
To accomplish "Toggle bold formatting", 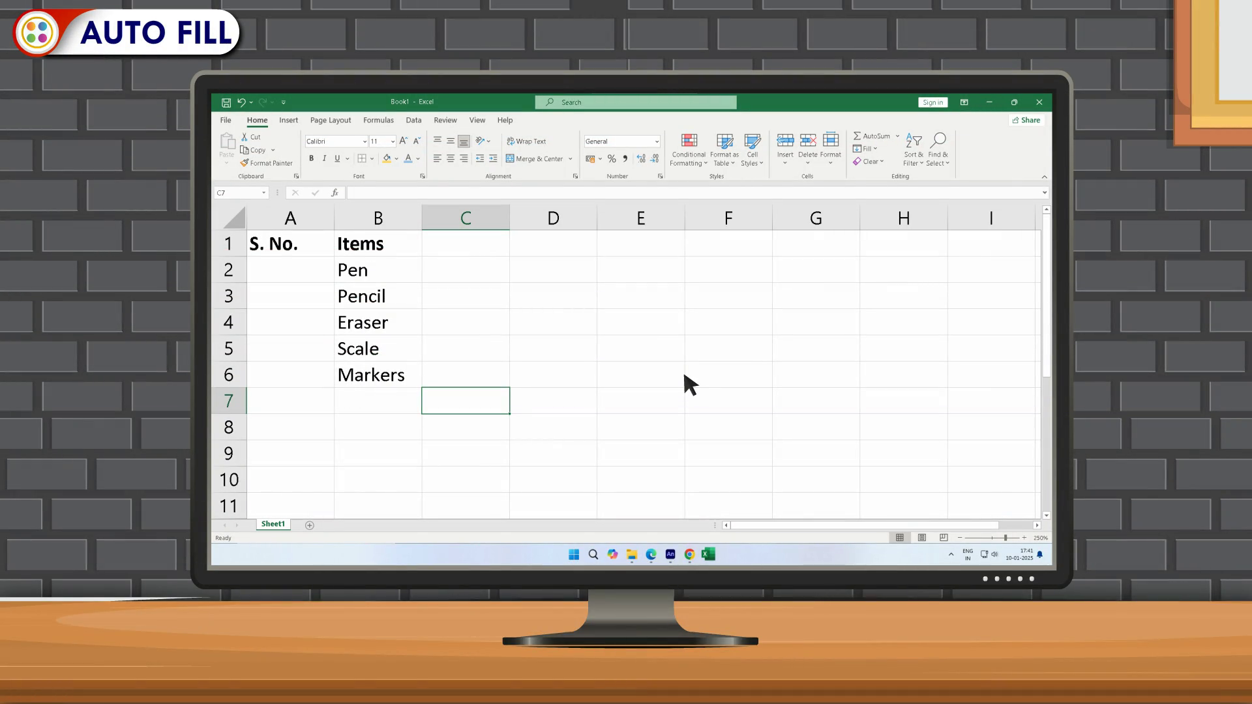I will 312,158.
